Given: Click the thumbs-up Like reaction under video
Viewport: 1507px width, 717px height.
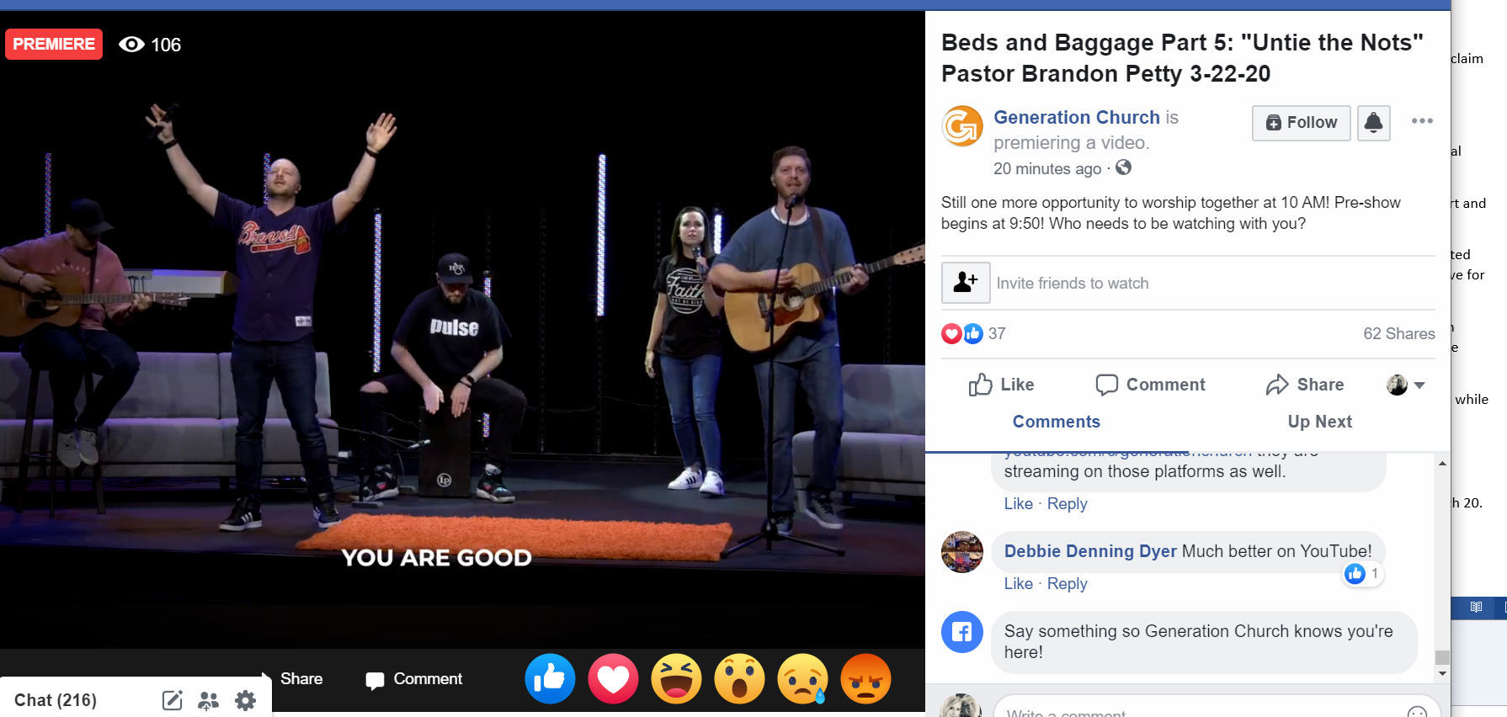Looking at the screenshot, I should pos(550,678).
